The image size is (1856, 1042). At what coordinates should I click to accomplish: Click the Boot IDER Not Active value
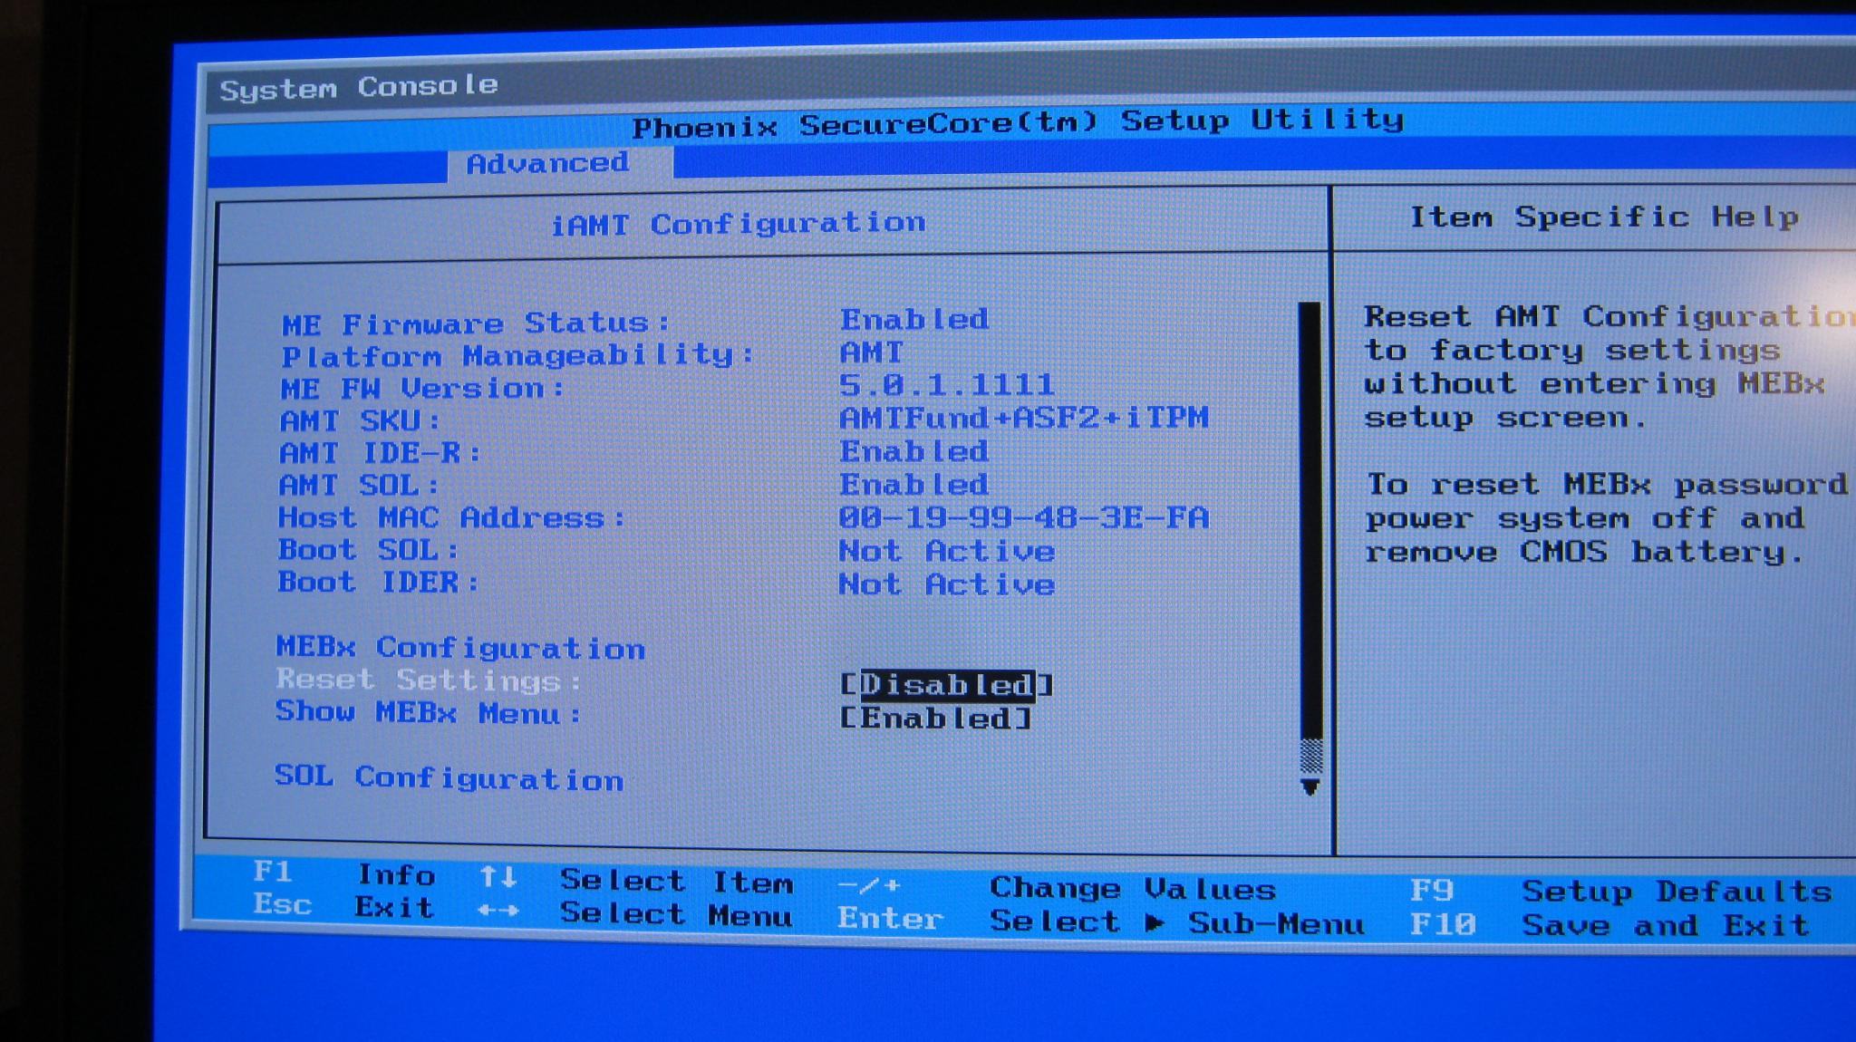(947, 584)
